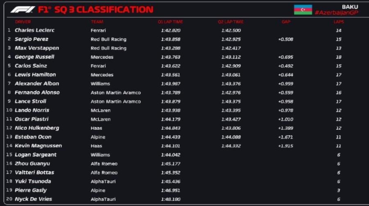Click George Russell's lap count of 18
369x206 pixels.
tap(339, 57)
